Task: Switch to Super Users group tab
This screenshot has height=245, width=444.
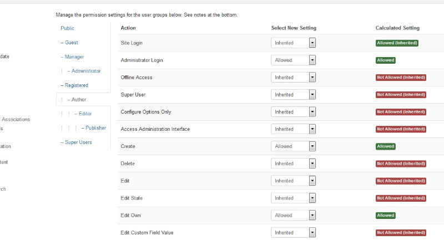Action: point(76,142)
